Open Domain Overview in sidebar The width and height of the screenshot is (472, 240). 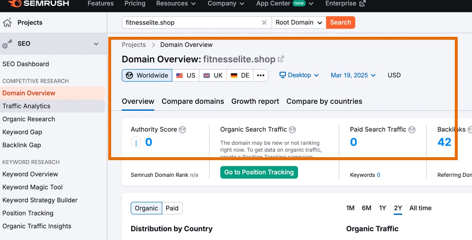tap(53, 93)
